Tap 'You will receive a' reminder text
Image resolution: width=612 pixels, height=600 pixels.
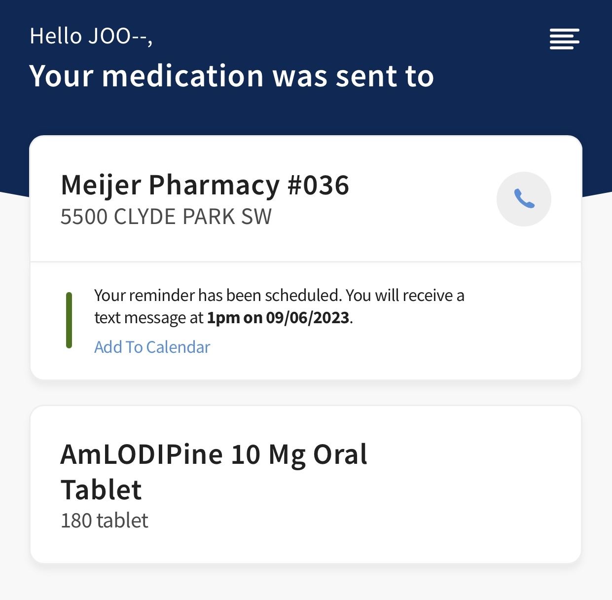coord(405,295)
